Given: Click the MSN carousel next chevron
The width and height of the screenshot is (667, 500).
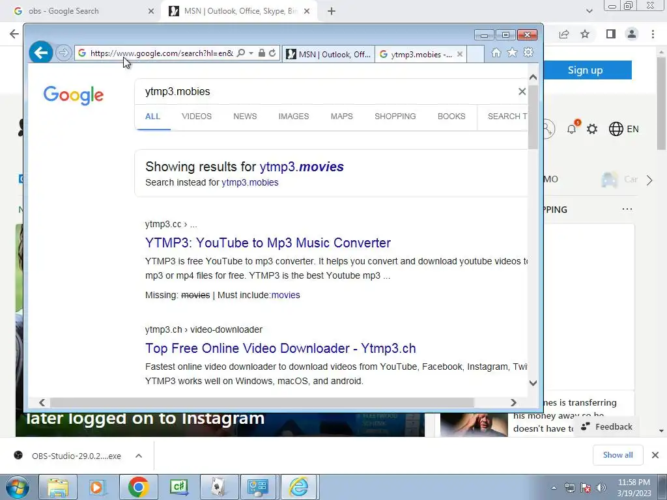Looking at the screenshot, I should (649, 180).
